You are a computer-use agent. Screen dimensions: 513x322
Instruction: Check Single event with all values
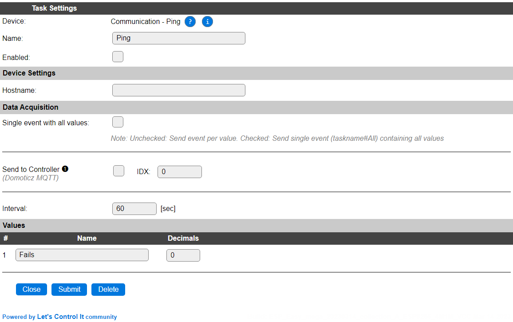click(118, 122)
